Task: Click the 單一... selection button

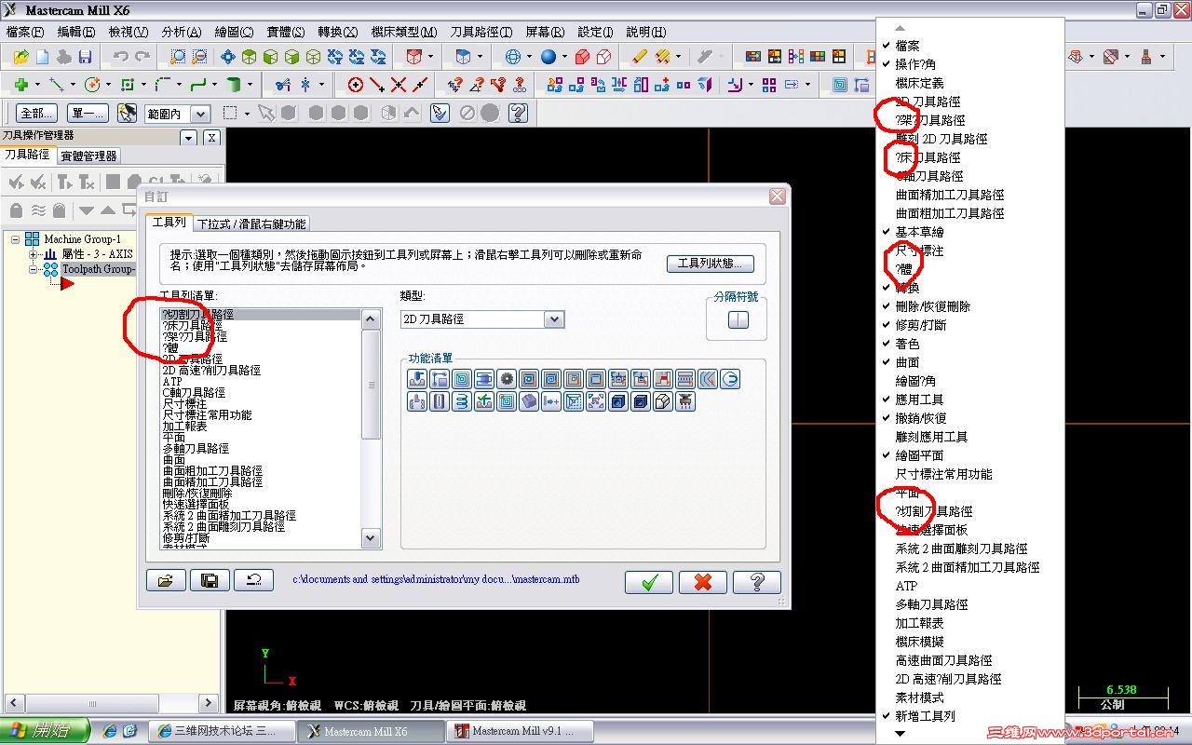Action: (x=88, y=114)
